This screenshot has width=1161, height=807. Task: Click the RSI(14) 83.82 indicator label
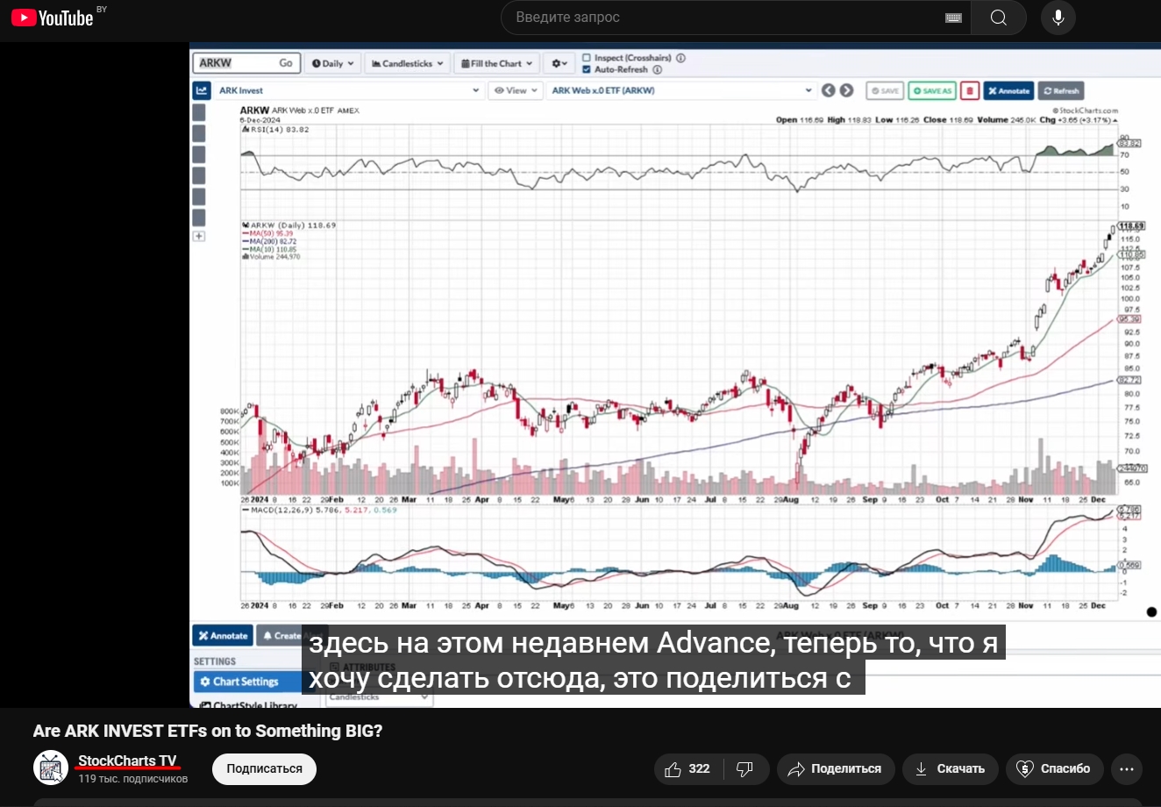point(276,130)
